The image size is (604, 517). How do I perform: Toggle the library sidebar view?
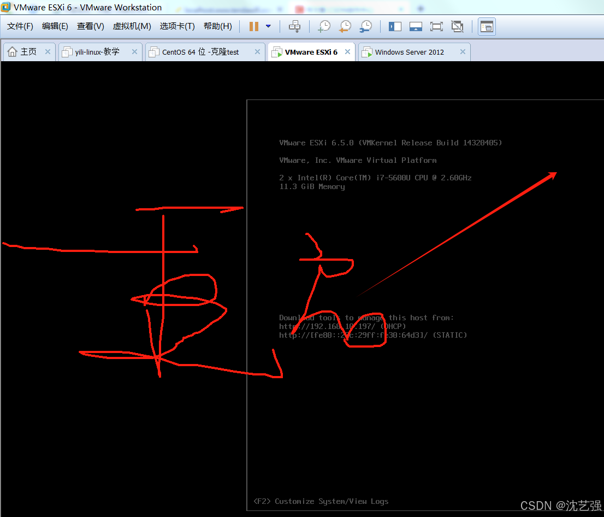(395, 26)
